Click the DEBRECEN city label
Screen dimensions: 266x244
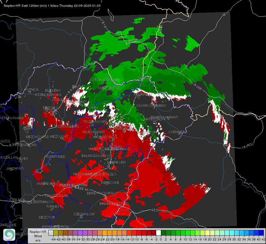(116, 162)
